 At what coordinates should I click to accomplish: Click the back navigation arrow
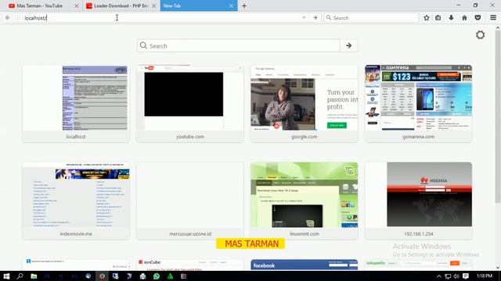point(8,18)
